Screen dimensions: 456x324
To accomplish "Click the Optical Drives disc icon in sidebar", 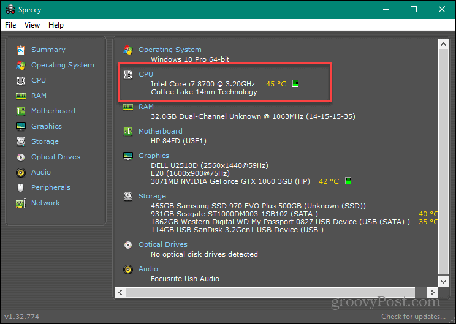I will click(21, 157).
